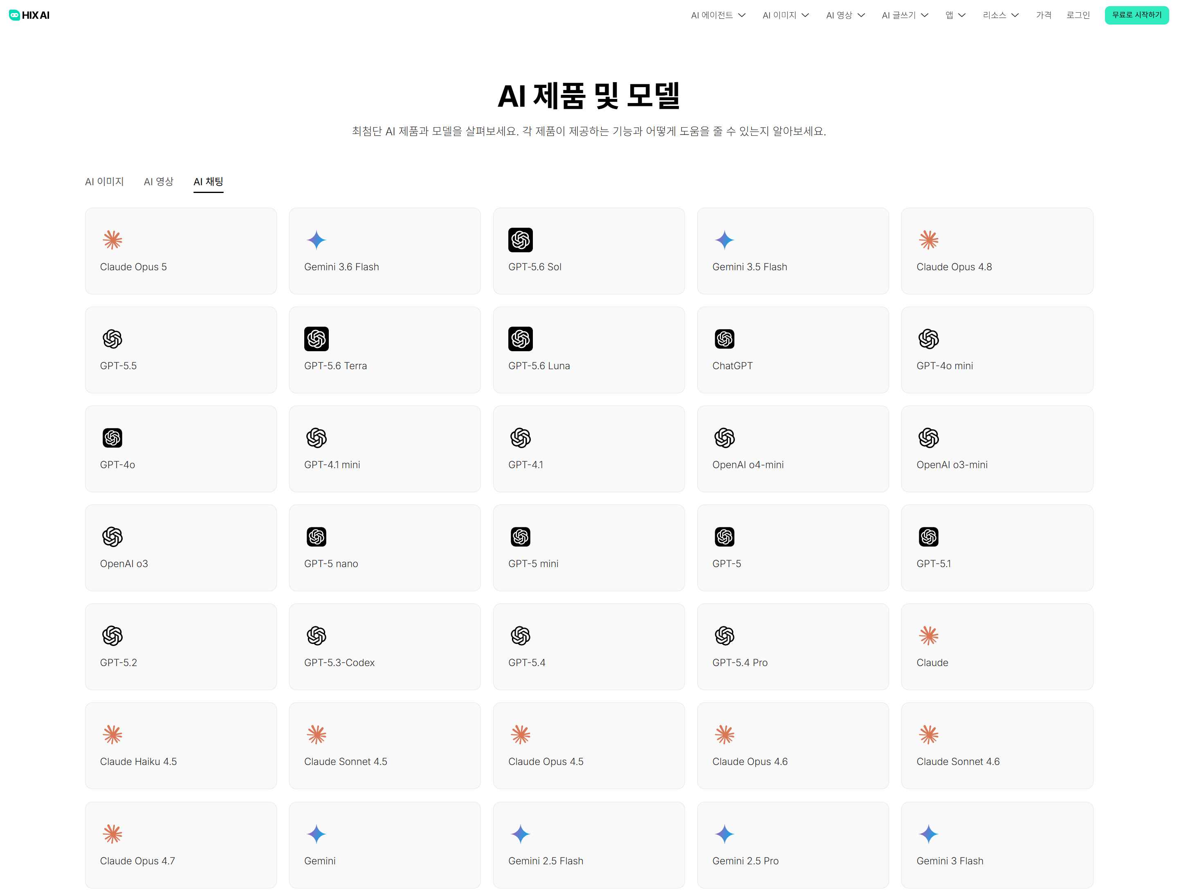Expand the 리소스 nav dropdown

(1000, 15)
